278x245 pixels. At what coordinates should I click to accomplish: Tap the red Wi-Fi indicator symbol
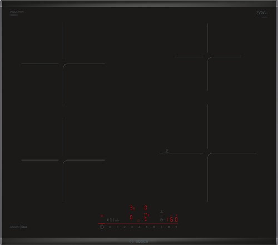coord(102,216)
